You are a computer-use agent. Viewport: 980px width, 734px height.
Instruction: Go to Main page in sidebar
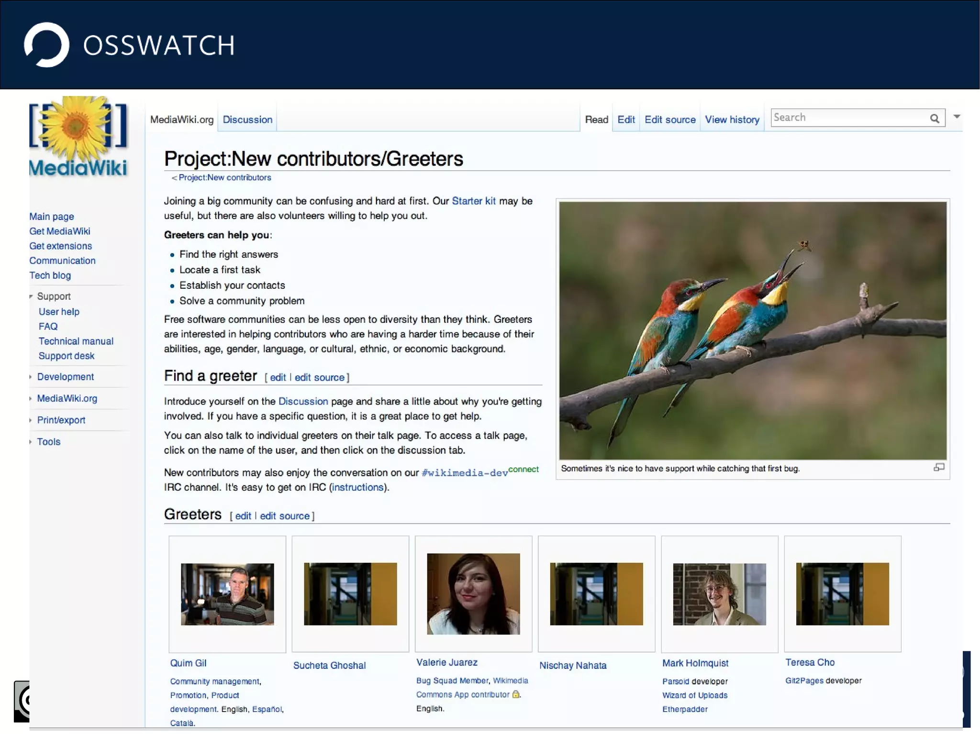click(x=52, y=217)
